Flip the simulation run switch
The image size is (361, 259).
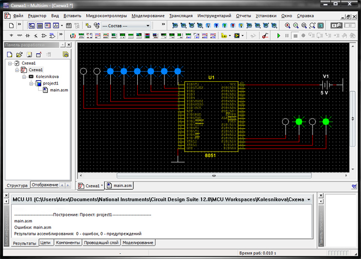coord(336,26)
